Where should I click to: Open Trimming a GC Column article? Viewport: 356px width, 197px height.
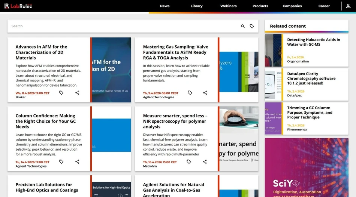click(x=310, y=113)
